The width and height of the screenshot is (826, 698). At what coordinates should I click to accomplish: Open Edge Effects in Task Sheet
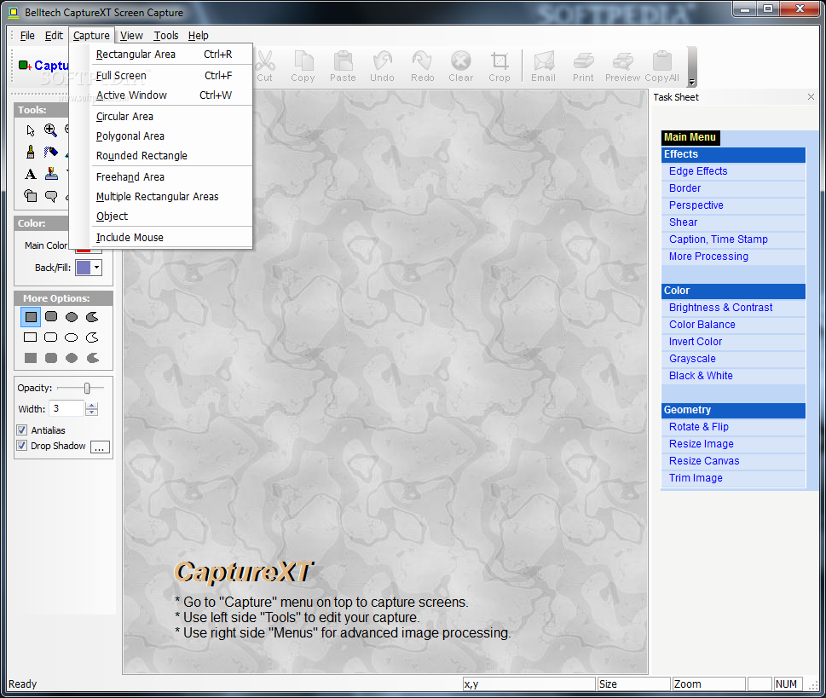[698, 171]
